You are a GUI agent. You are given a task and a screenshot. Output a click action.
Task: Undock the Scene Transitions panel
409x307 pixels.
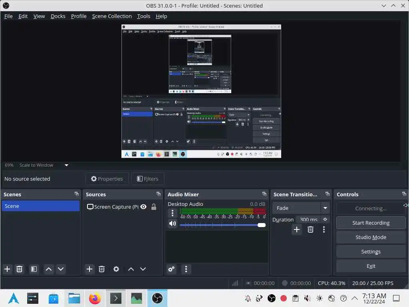click(328, 194)
